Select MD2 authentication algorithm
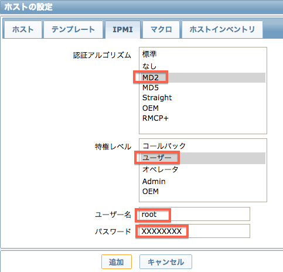 (x=203, y=77)
